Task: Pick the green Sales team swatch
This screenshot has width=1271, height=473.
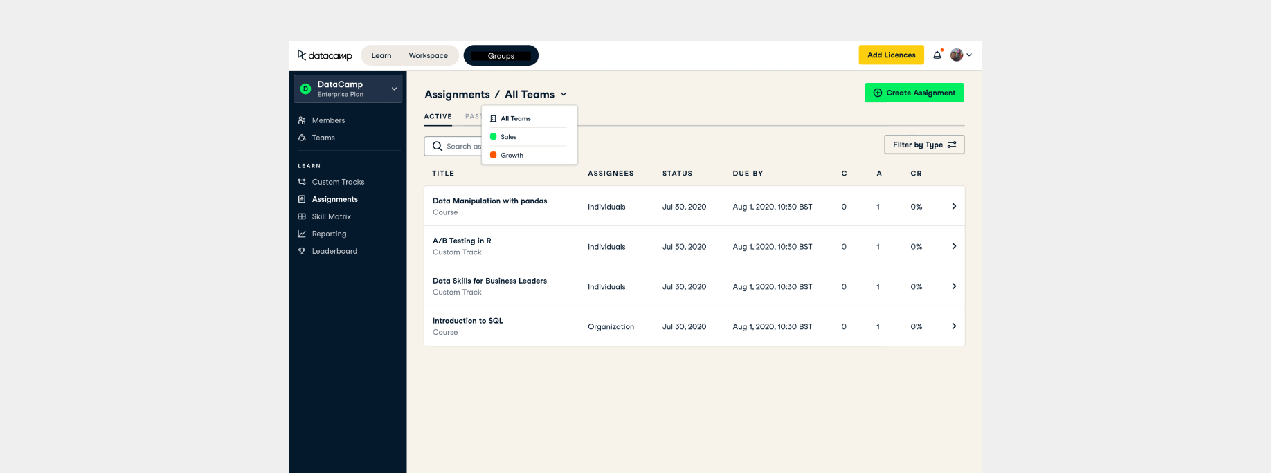Action: [493, 137]
